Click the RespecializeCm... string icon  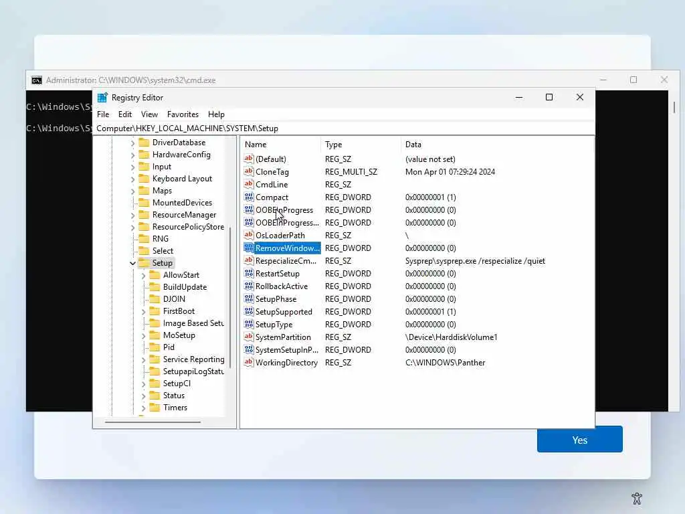click(x=249, y=261)
